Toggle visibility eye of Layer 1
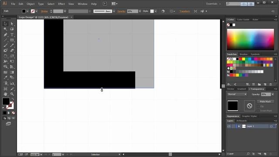Image resolution: width=279 pixels, height=157 pixels. click(229, 126)
